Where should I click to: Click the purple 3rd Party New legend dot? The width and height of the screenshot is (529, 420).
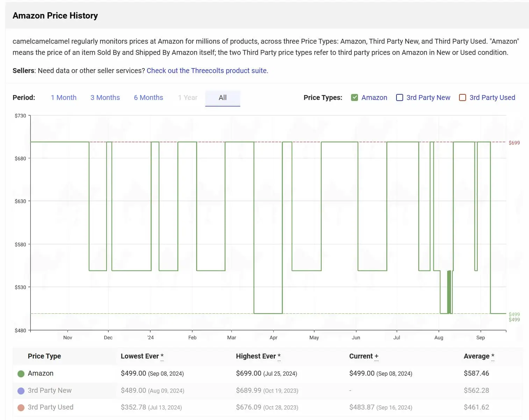(x=21, y=391)
